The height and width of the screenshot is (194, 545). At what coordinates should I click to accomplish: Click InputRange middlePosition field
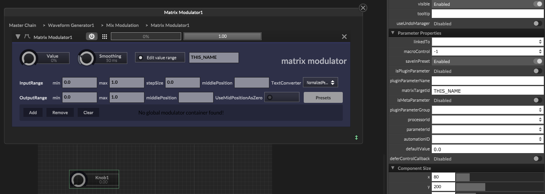pyautogui.click(x=251, y=83)
